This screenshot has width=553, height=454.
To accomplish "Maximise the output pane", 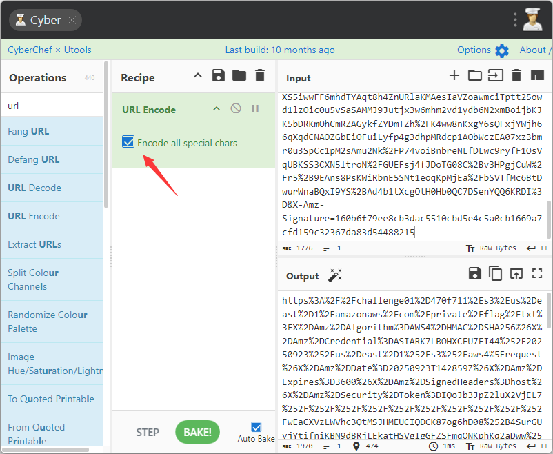I will pos(538,274).
